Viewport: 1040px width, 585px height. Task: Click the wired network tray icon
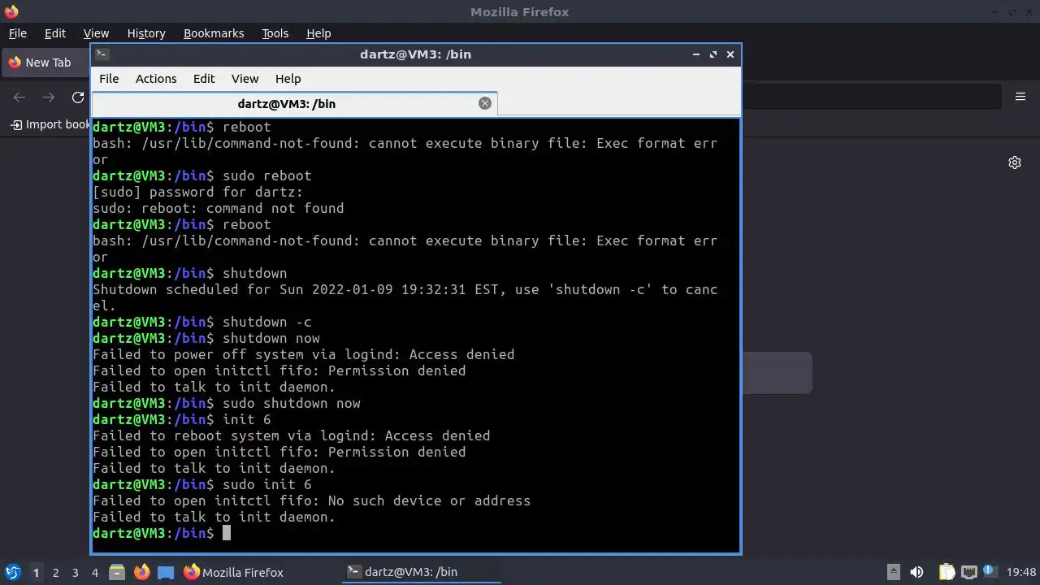coord(968,572)
